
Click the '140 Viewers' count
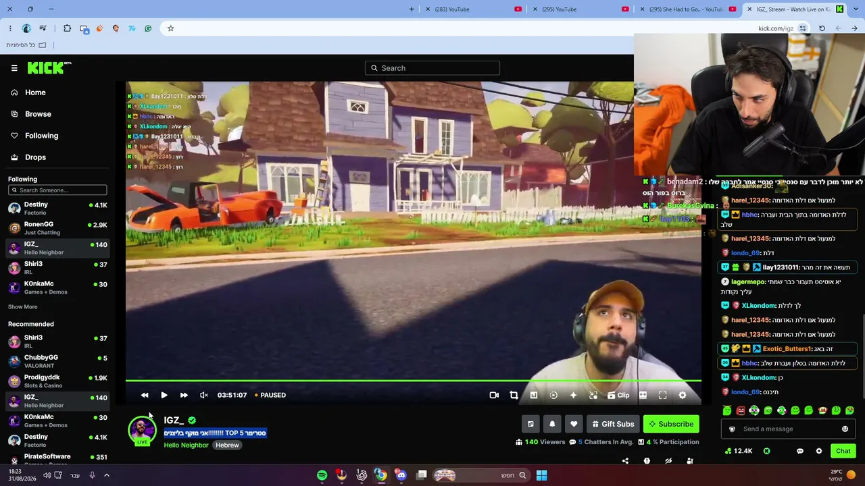coord(540,442)
